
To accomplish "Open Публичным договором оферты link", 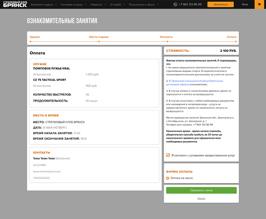I will click(194, 83).
